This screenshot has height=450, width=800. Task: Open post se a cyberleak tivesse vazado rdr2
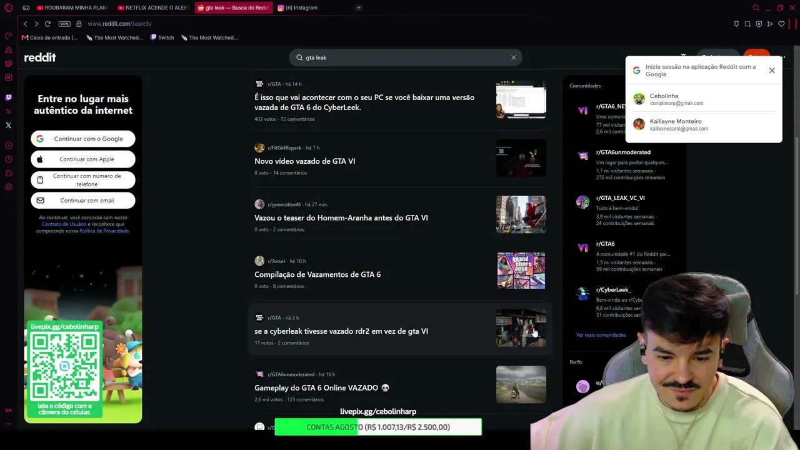(x=341, y=331)
